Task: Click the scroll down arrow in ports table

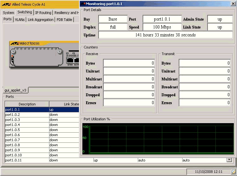Action: pos(229,160)
